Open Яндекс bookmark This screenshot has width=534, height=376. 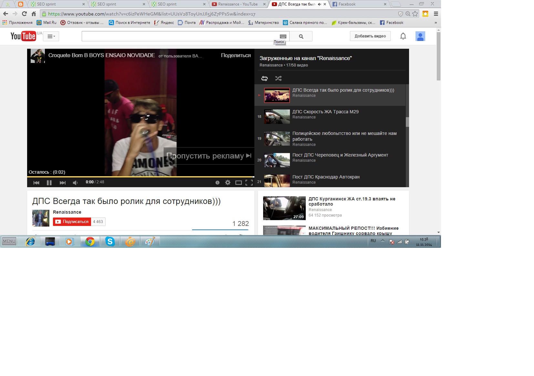click(164, 23)
